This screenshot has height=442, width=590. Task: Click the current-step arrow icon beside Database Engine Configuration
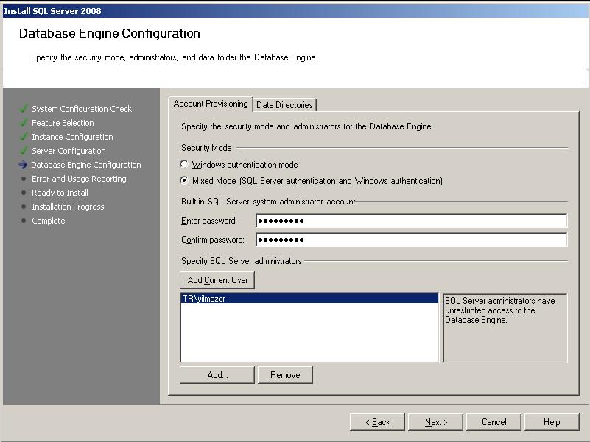[x=23, y=165]
